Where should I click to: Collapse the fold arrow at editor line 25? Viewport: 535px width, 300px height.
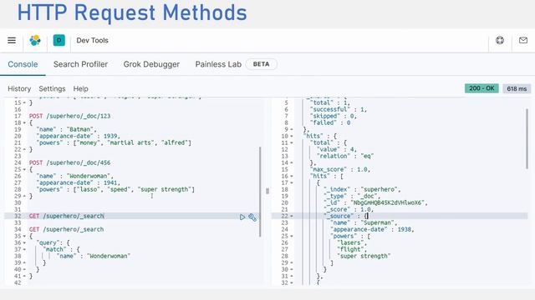click(24, 169)
